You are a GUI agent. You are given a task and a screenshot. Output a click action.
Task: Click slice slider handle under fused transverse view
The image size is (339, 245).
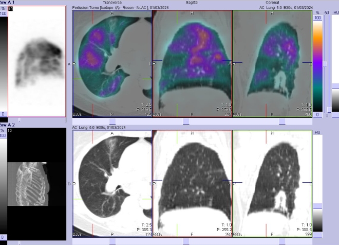coord(112,121)
